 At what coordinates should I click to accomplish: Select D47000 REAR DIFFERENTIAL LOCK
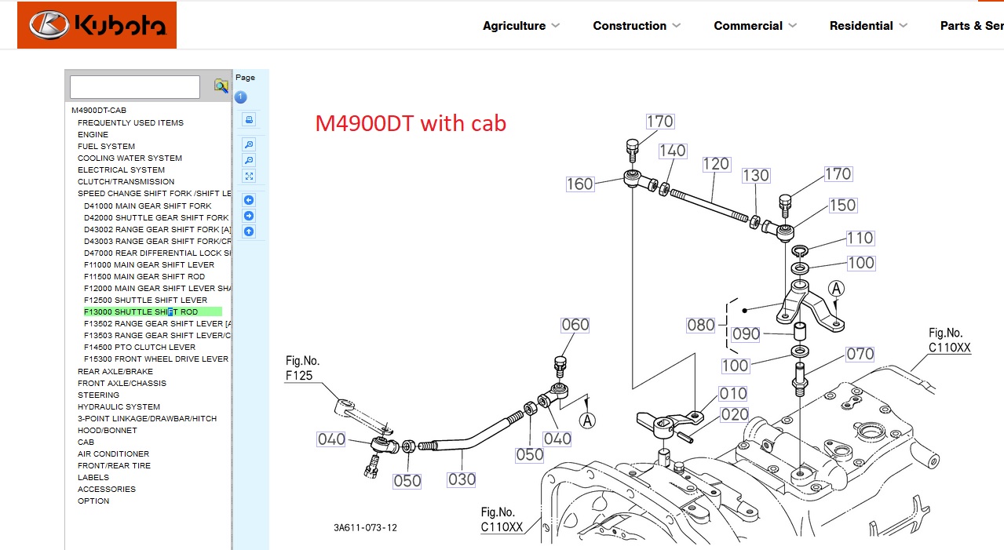coord(157,253)
